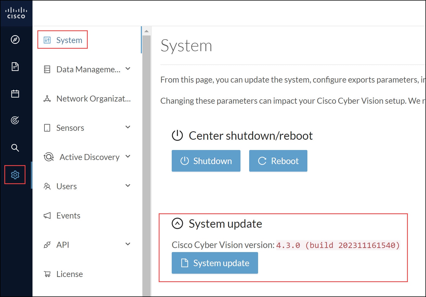Open the Search magnifier icon in the sidebar
This screenshot has width=426, height=297.
[15, 148]
